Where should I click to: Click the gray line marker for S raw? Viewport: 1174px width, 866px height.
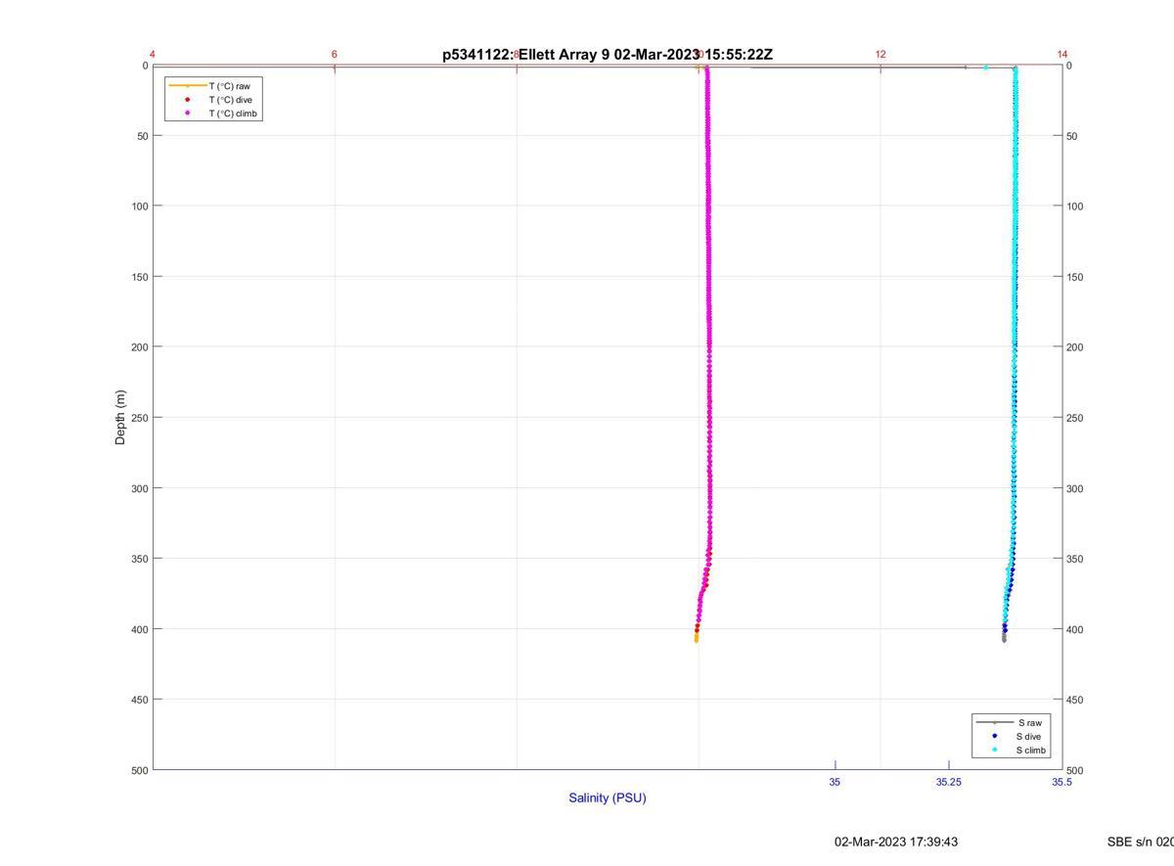(x=994, y=722)
